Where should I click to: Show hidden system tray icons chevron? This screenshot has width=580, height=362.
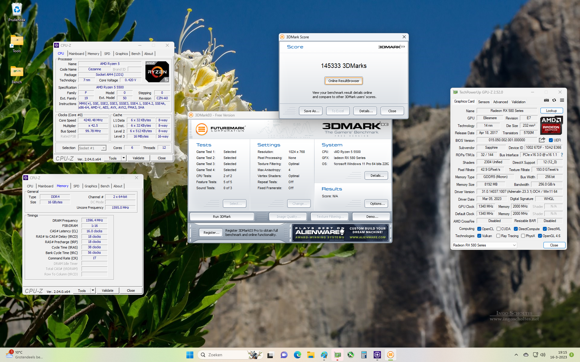coord(516,355)
